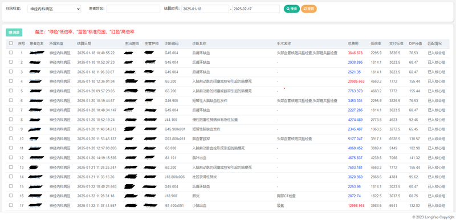456x220 pixels.
Task: Click the start date field 2025-01-18
Action: [205, 9]
